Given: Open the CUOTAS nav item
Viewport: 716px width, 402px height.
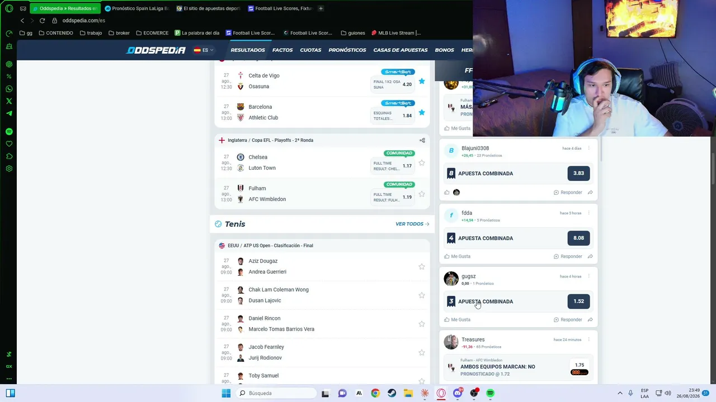Looking at the screenshot, I should pyautogui.click(x=310, y=50).
